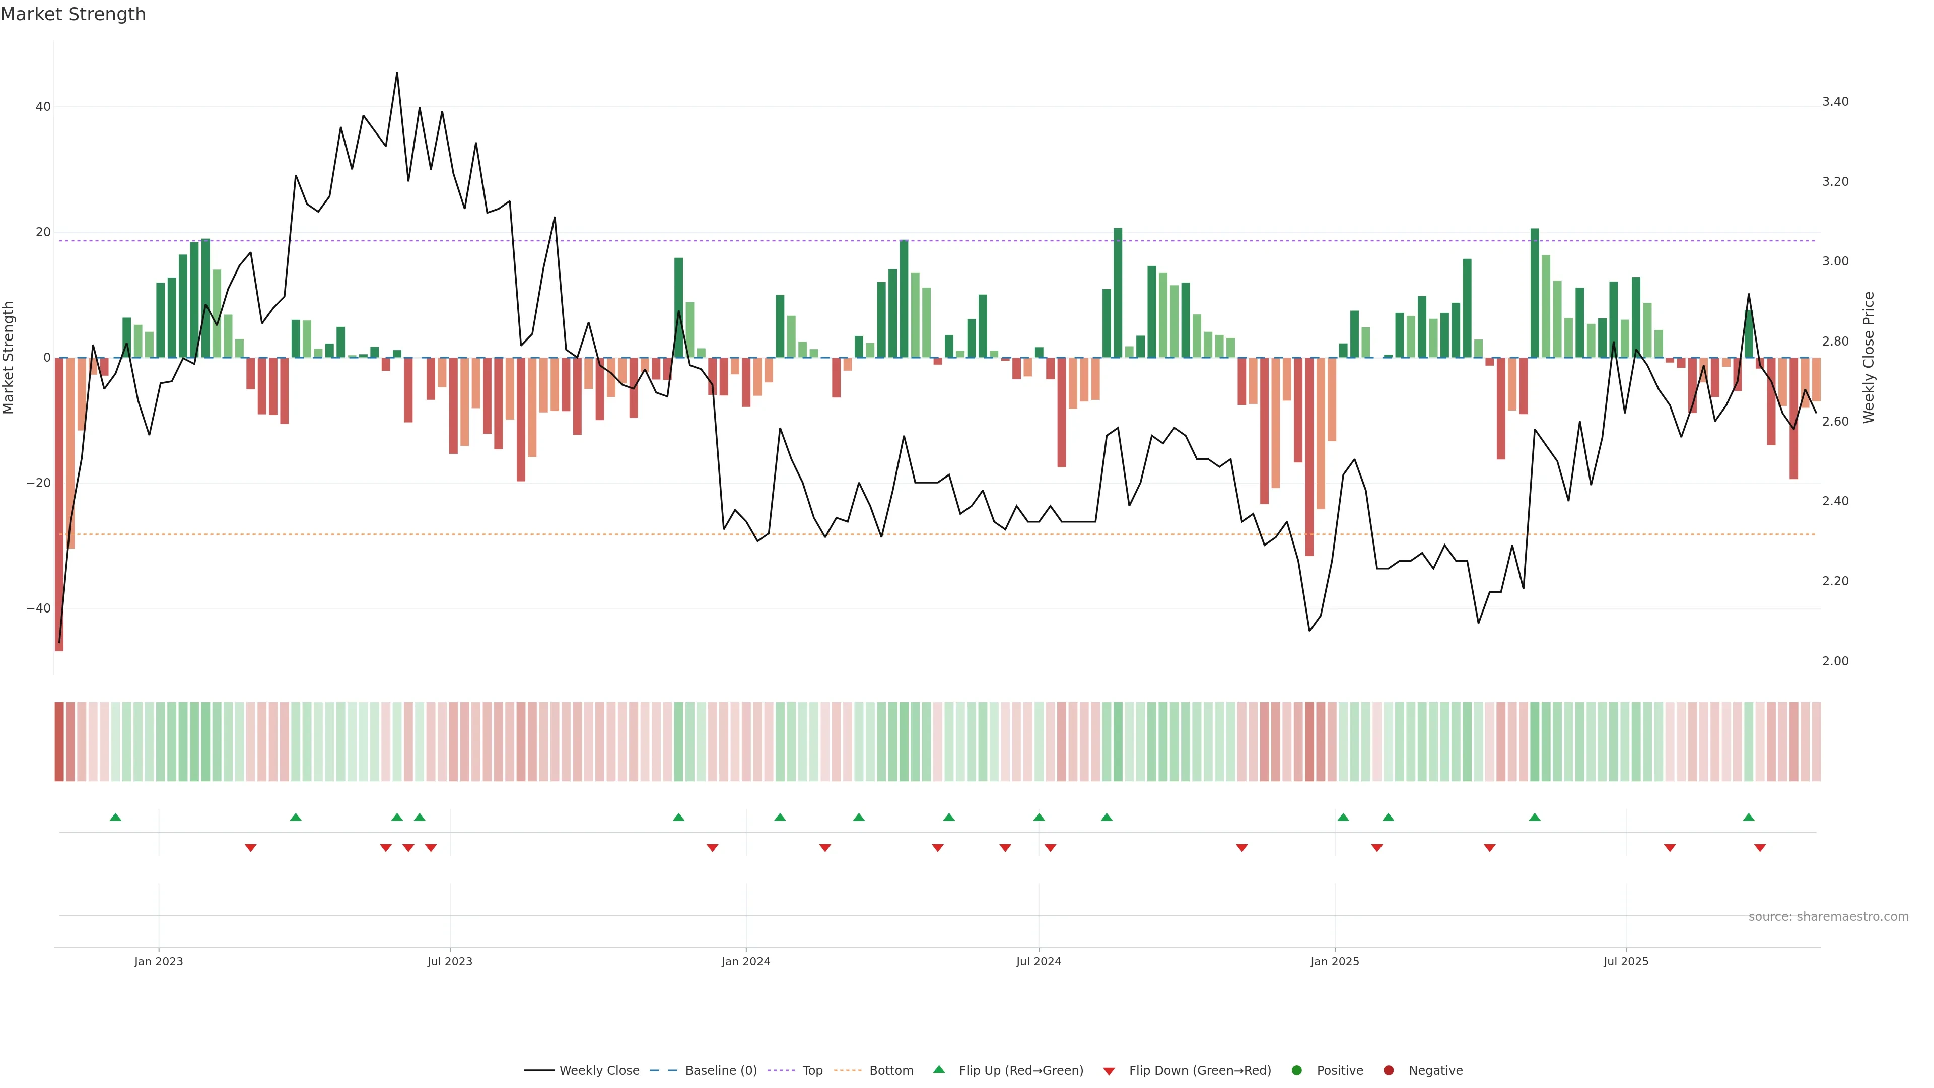Click the leftmost red flip-down triangle marker
Image resolution: width=1934 pixels, height=1088 pixels.
[251, 848]
